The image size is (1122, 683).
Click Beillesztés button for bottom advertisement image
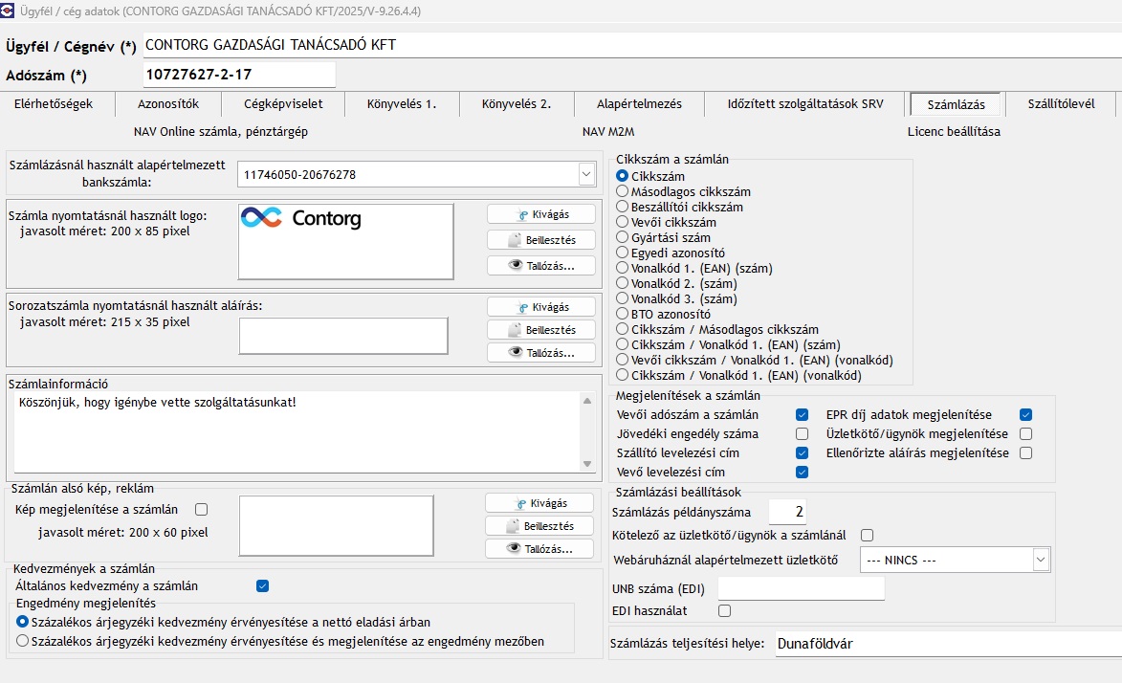click(539, 525)
